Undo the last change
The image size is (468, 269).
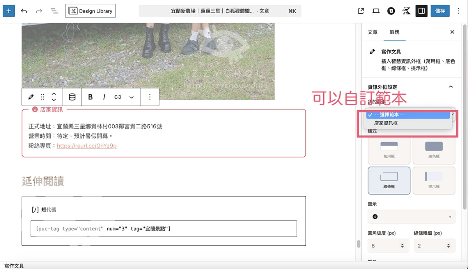[x=24, y=11]
